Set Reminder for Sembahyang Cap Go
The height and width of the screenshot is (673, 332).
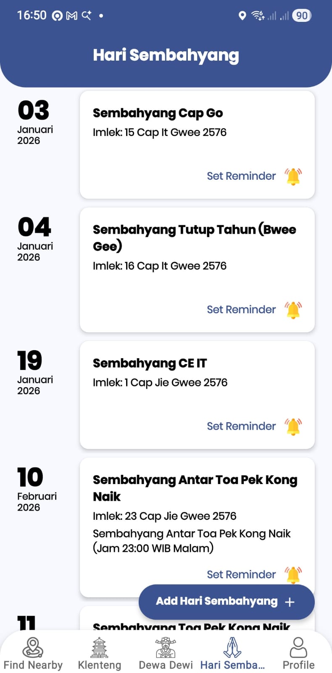(241, 176)
